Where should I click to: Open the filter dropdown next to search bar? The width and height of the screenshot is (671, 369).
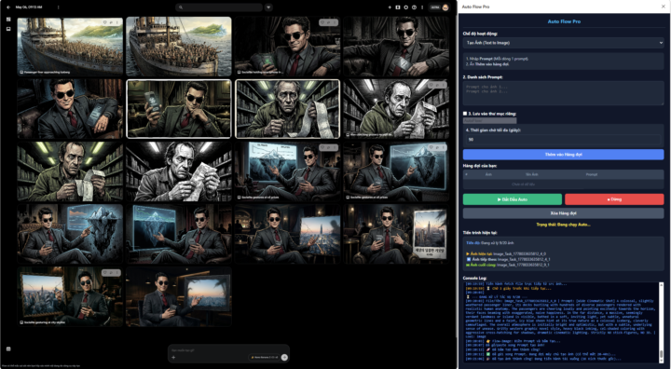click(x=268, y=7)
